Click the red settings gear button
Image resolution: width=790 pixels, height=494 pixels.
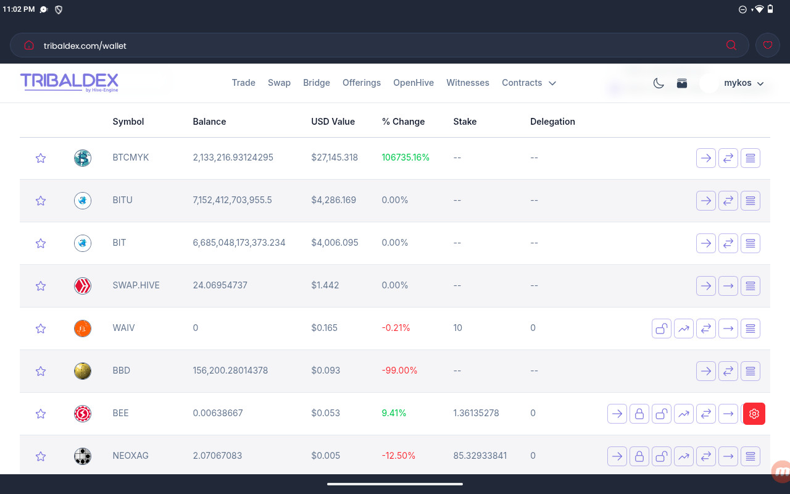[754, 414]
